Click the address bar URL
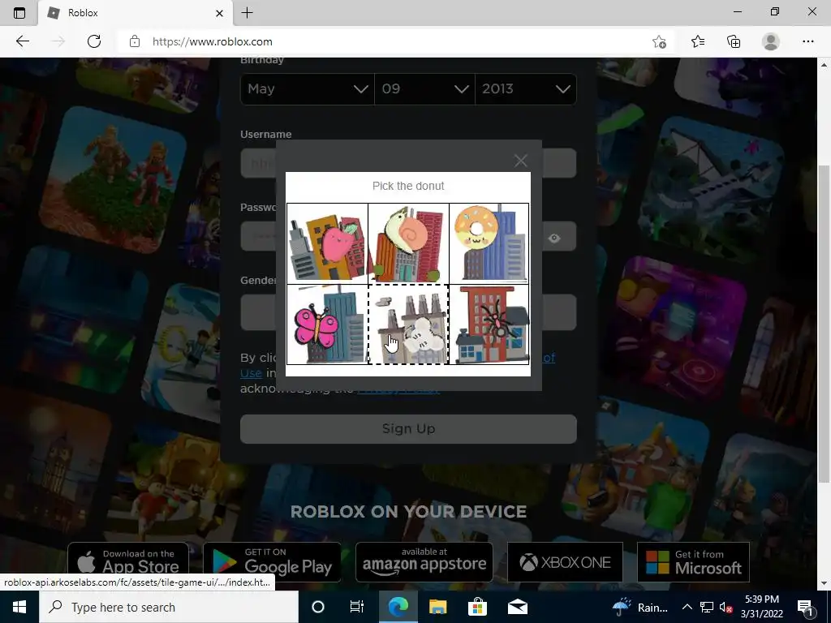 [213, 41]
